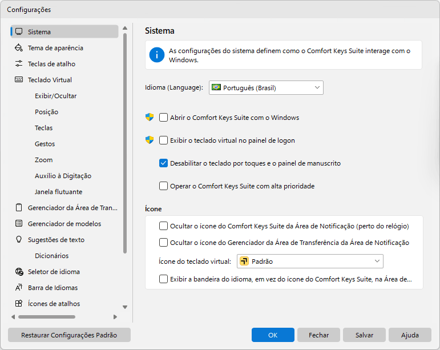This screenshot has width=440, height=350.
Task: Enable Exibir o teclado virtual no painel de logon
Action: tap(163, 140)
